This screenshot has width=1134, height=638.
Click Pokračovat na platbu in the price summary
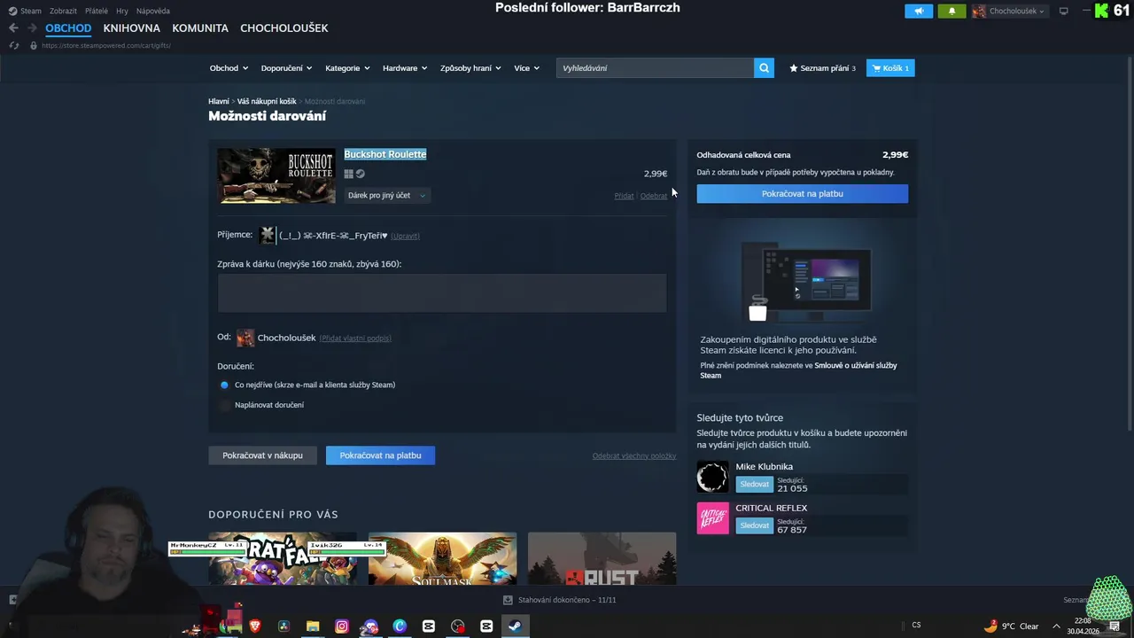click(x=802, y=193)
